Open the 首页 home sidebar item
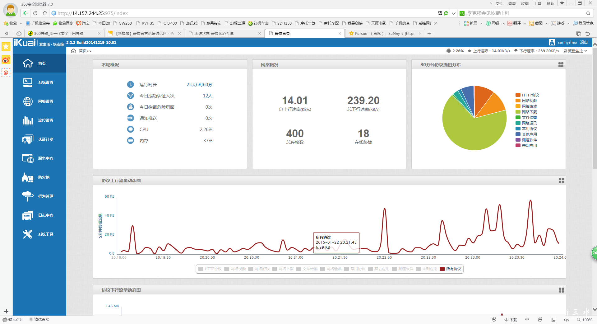This screenshot has width=597, height=324. coord(39,63)
